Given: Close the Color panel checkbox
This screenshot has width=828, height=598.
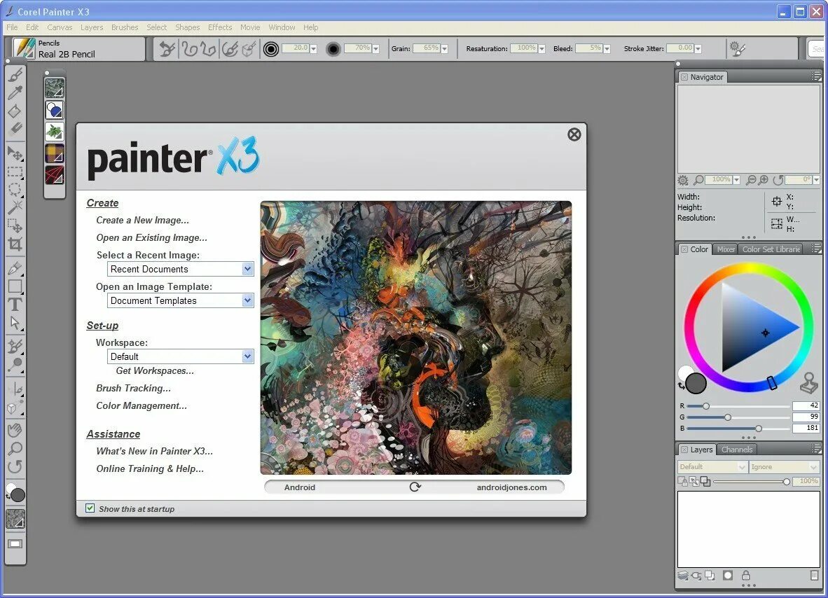Looking at the screenshot, I should coord(684,249).
